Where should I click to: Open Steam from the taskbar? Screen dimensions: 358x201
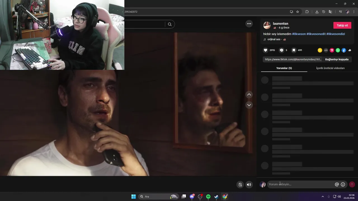216,197
